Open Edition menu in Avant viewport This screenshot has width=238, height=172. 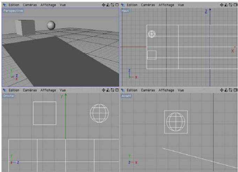[132, 90]
